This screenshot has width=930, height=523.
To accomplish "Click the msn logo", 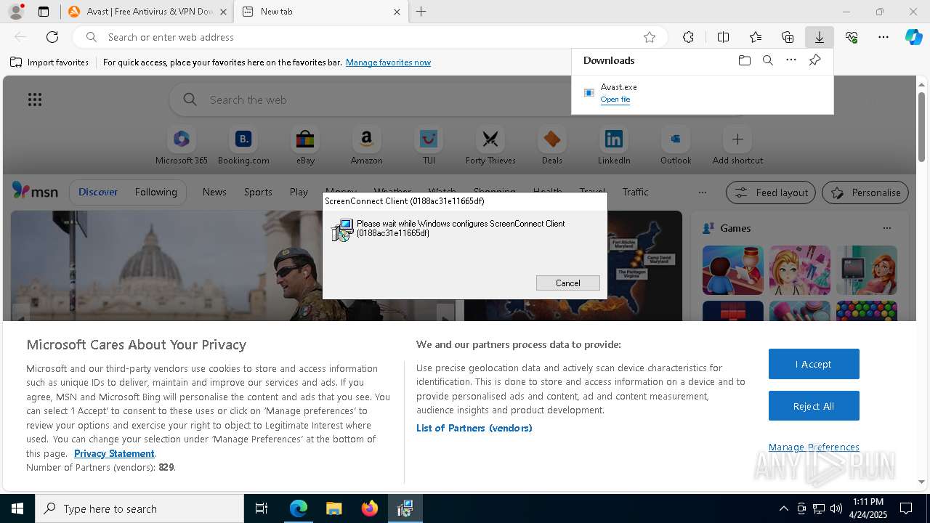I will point(35,191).
